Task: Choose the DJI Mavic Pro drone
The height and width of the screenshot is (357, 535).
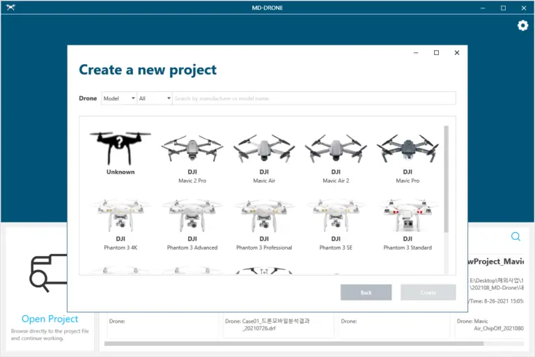Action: coord(408,149)
